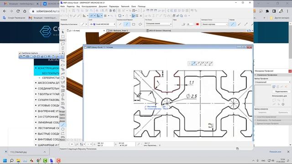Open FastStone Capture window capture icon
Image resolution: width=292 pixels, height=164 pixels.
point(24,56)
